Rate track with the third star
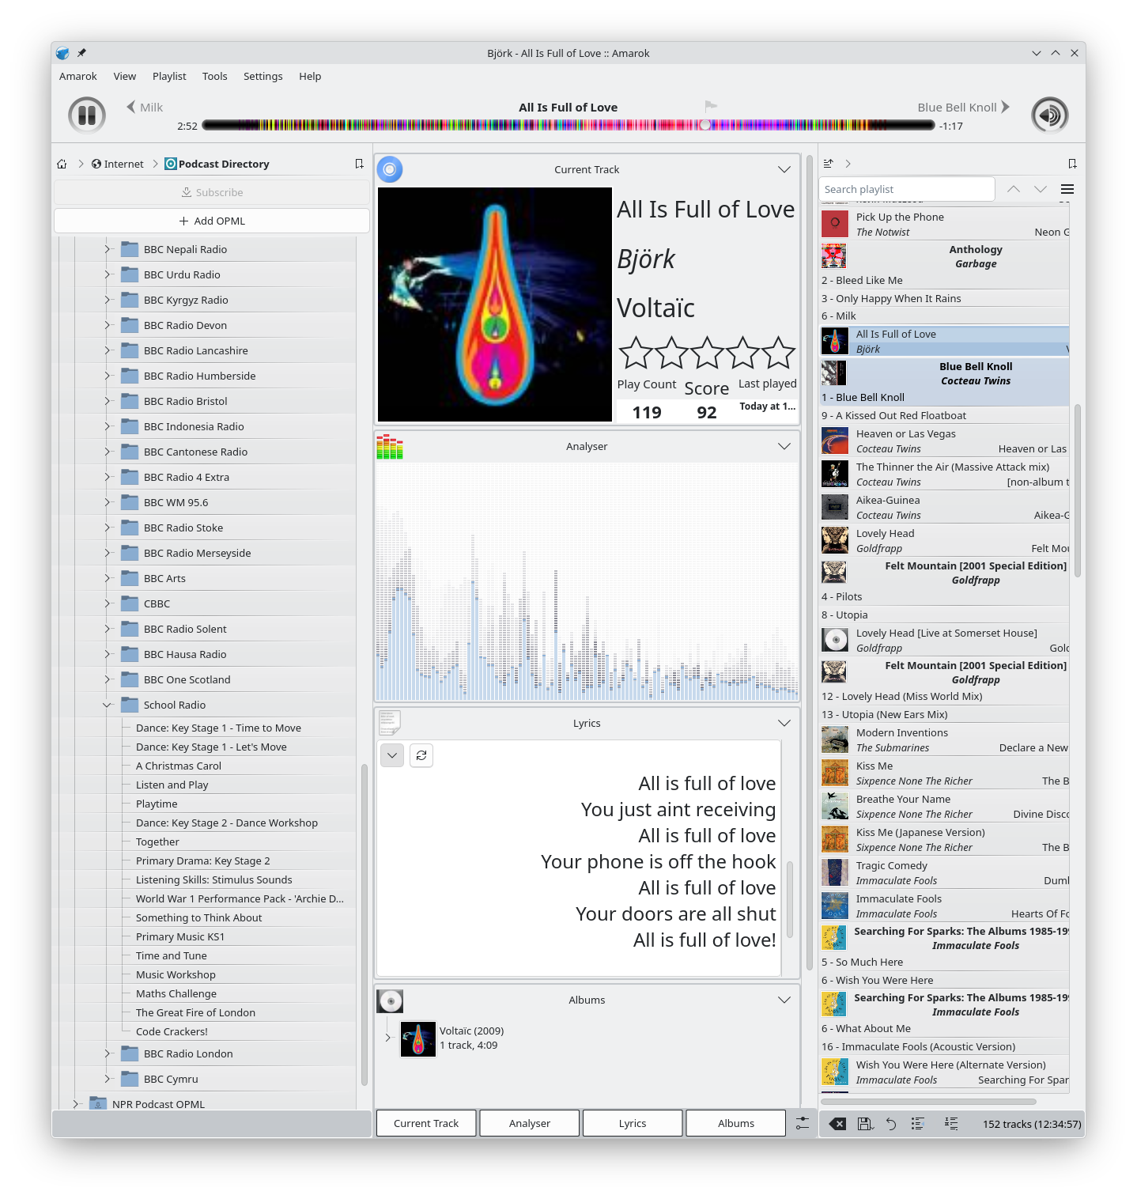Viewport: 1137px width, 1199px height. [707, 353]
